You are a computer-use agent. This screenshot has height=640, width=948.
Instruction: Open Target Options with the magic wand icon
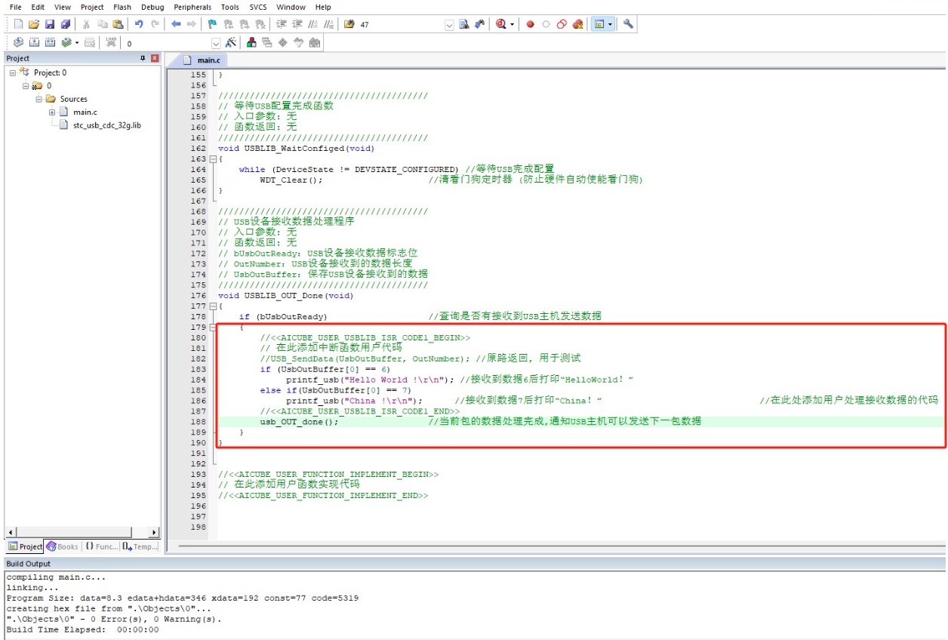pyautogui.click(x=231, y=43)
